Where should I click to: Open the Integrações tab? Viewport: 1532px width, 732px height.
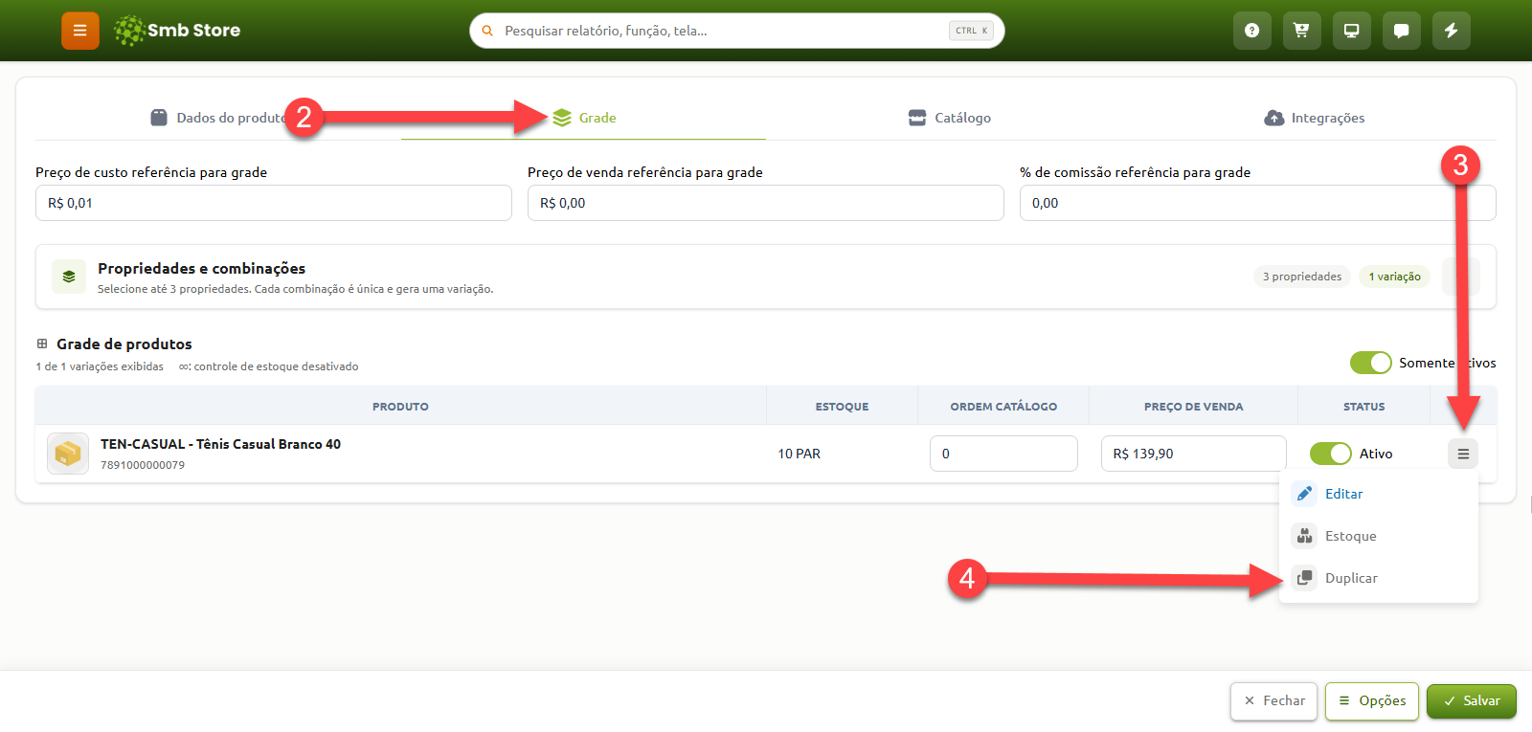point(1314,118)
